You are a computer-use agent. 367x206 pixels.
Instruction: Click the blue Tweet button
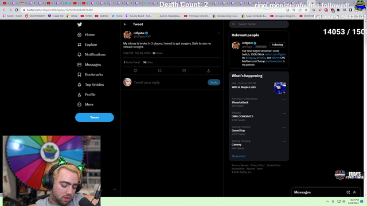(x=94, y=117)
